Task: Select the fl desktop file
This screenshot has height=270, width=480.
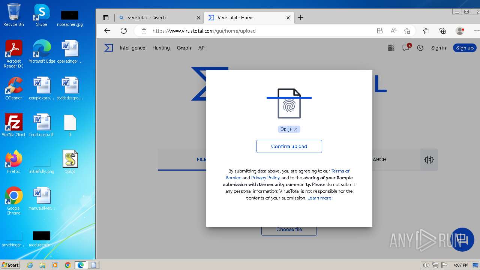Action: [x=70, y=125]
